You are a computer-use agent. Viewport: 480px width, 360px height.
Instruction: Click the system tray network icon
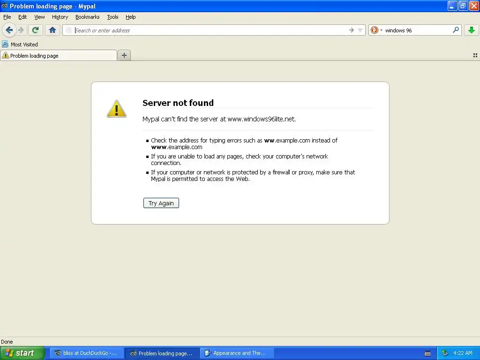[445, 353]
